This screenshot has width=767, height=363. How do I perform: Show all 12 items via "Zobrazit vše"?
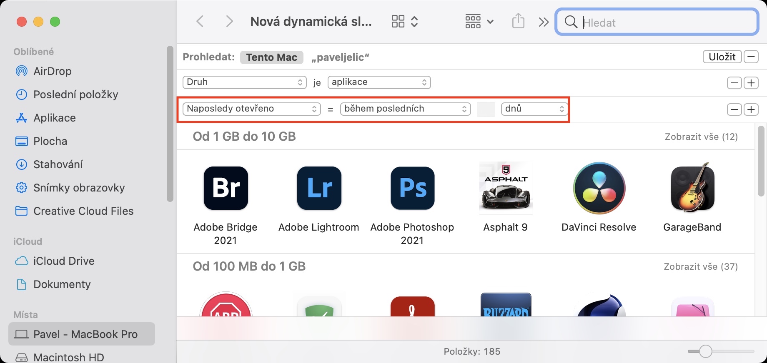[701, 137]
